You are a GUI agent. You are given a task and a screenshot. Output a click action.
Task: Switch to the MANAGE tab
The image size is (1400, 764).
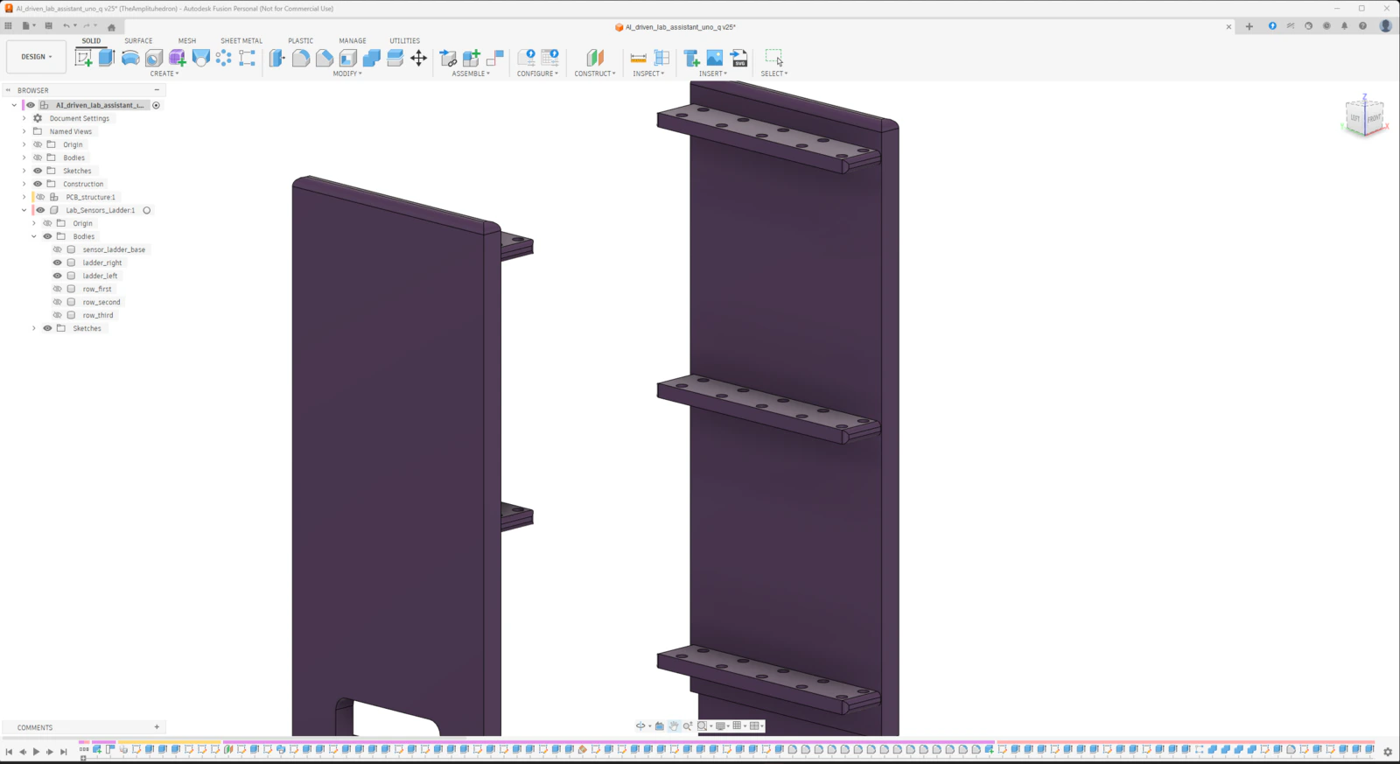353,40
